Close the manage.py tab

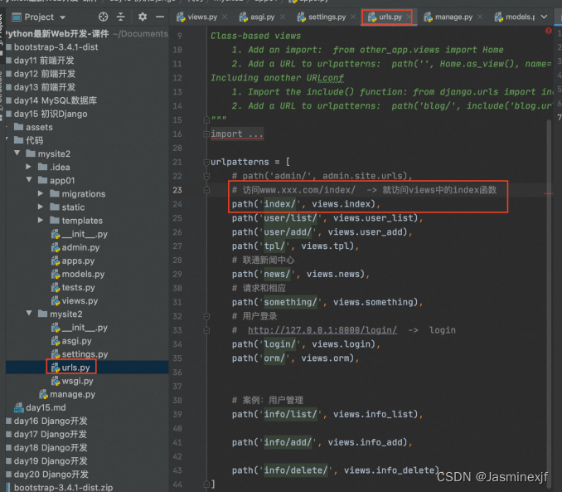pos(480,17)
